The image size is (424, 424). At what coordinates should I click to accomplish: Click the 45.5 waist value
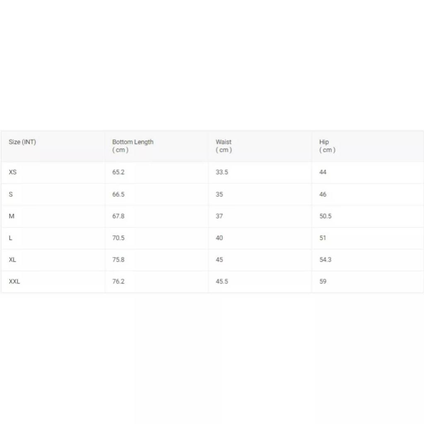point(222,282)
